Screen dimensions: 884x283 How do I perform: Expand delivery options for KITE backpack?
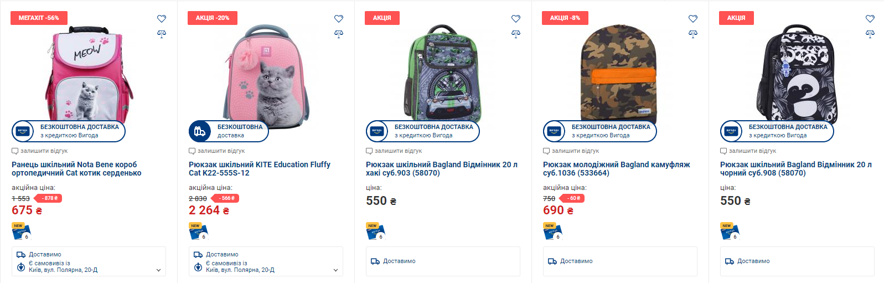pos(335,270)
